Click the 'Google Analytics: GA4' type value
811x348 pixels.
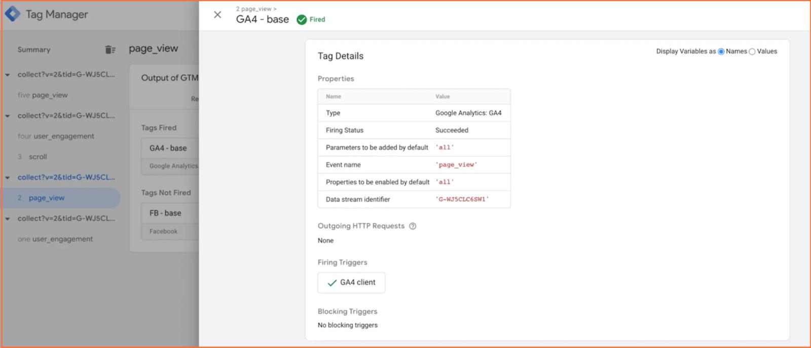(468, 113)
